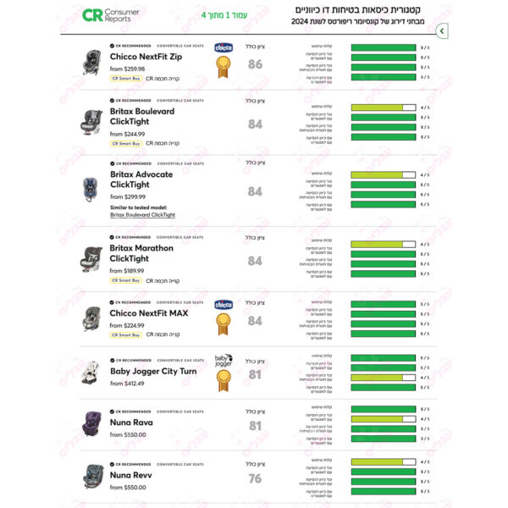
Task: Click the Chicco logo beside NextFit Zip
Action: coord(224,47)
